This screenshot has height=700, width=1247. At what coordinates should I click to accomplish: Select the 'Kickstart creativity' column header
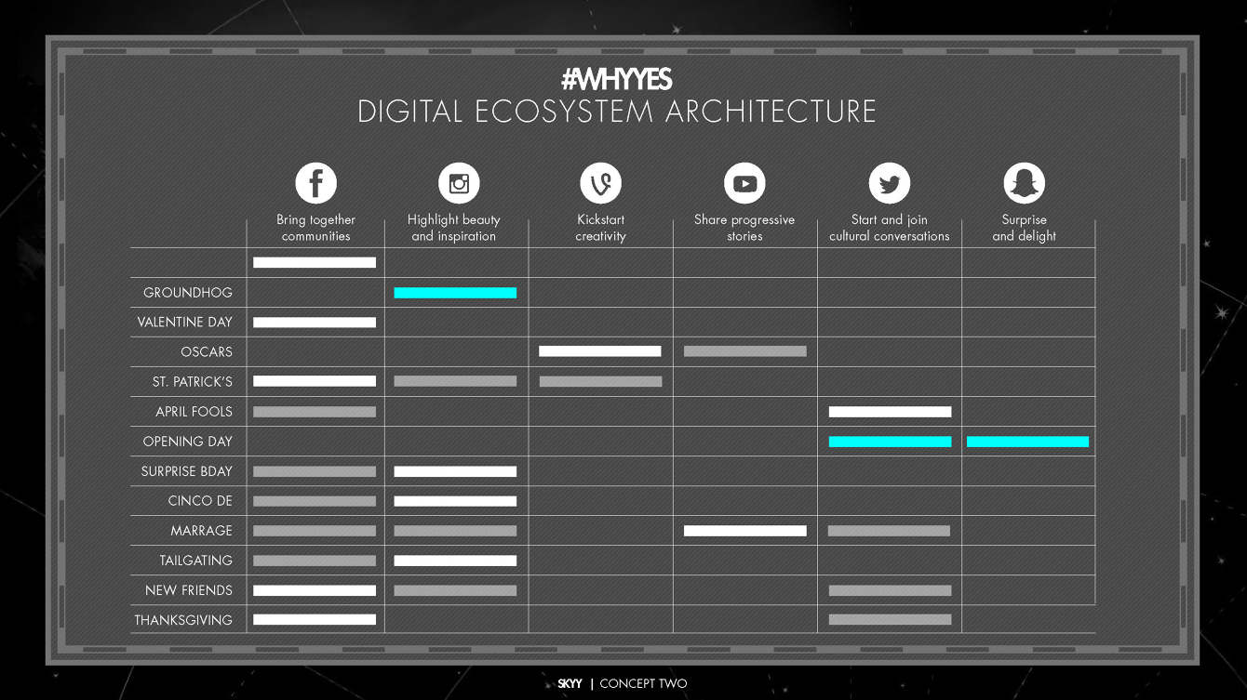600,228
